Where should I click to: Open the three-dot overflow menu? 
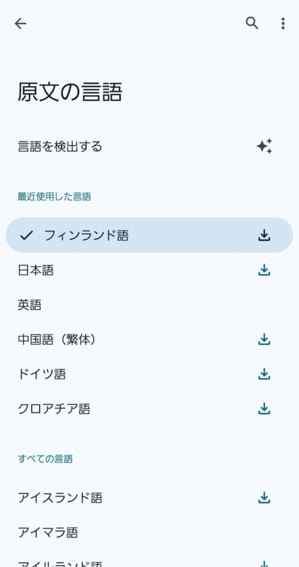point(283,23)
